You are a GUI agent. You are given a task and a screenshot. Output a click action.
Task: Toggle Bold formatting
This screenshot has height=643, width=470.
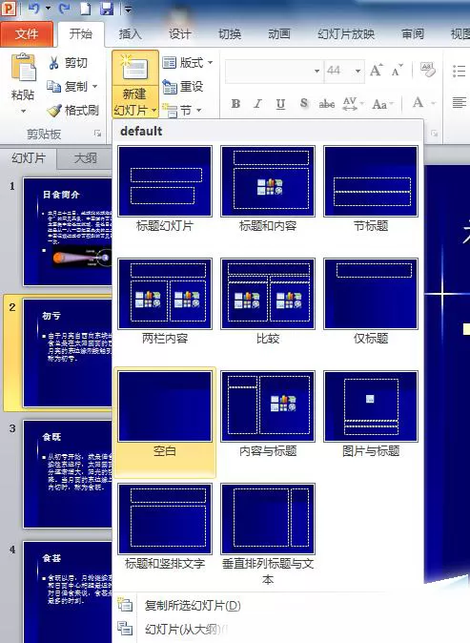pyautogui.click(x=235, y=104)
